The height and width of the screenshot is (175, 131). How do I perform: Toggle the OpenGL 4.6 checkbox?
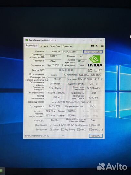click(x=90, y=129)
